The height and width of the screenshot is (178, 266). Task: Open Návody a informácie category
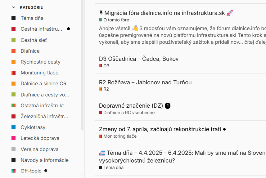(44, 160)
